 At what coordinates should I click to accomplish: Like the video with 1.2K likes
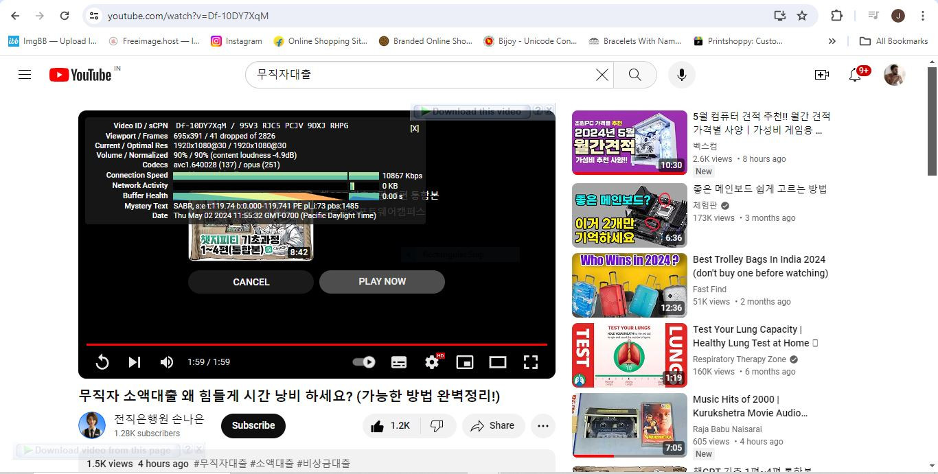click(x=390, y=426)
